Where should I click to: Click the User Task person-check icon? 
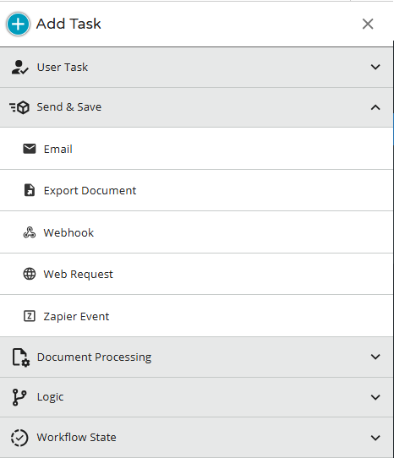[20, 68]
